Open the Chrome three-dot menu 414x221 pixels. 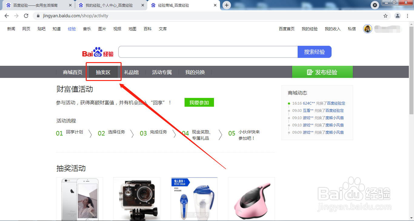pyautogui.click(x=408, y=16)
